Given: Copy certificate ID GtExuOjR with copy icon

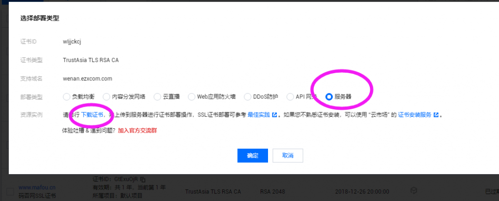Looking at the screenshot, I should tap(143, 180).
